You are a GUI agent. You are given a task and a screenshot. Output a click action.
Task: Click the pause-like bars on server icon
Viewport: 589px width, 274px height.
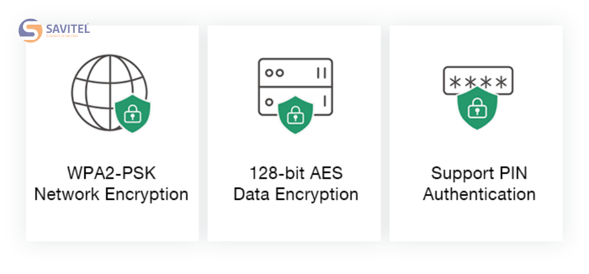321,73
